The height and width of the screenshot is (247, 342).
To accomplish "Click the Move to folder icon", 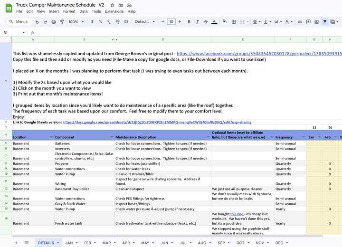I will (x=121, y=5).
